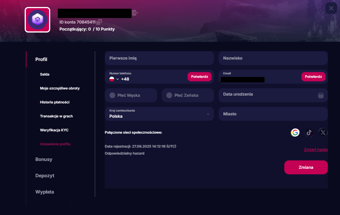Confirm email with the Potwierdz button

(x=313, y=76)
